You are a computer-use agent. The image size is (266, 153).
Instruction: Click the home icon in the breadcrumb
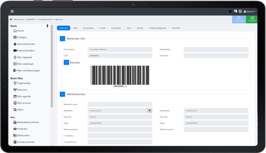coord(11,19)
